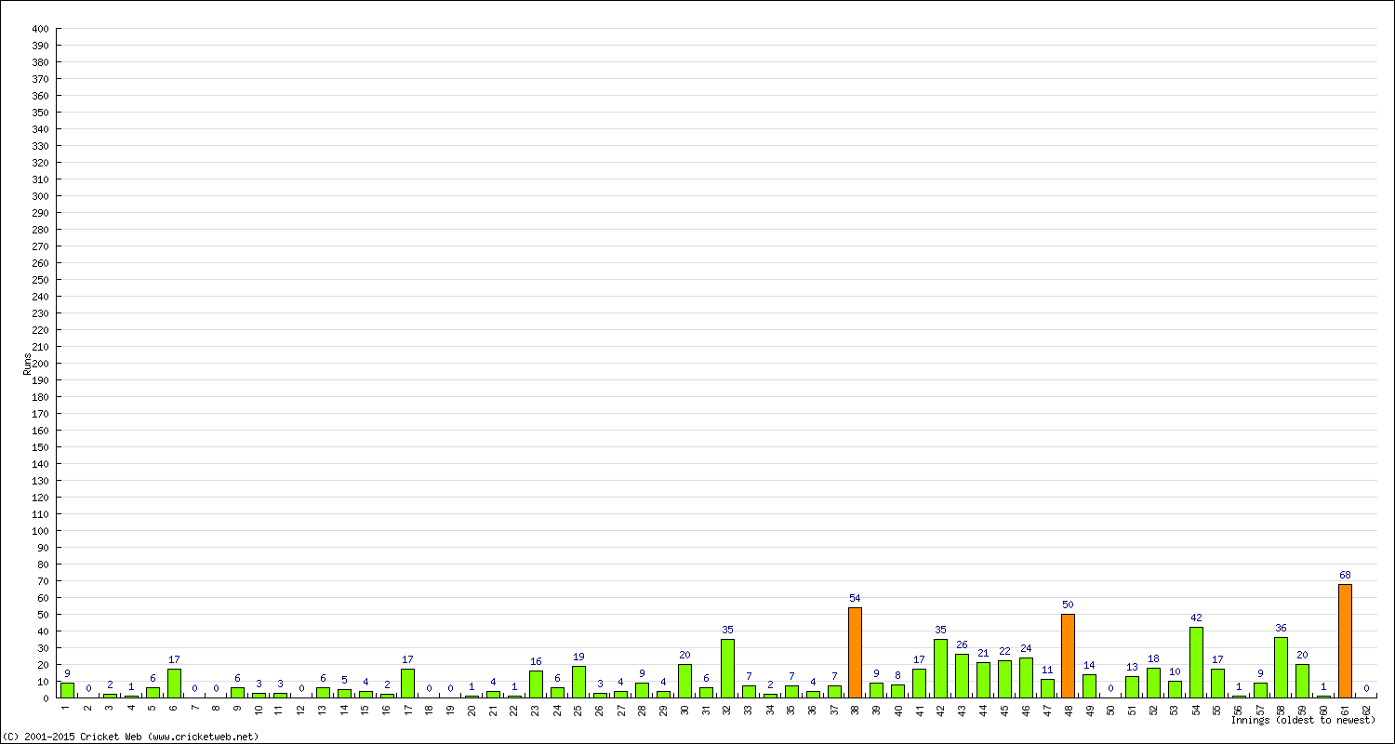This screenshot has width=1395, height=744.
Task: Select the value label 42 above innings 54
Action: (x=1196, y=618)
